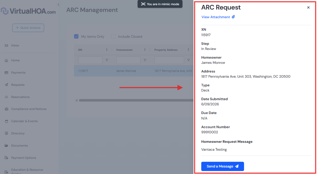Click the ARC Management page title
Screen dimensions: 317x174
tap(92, 10)
